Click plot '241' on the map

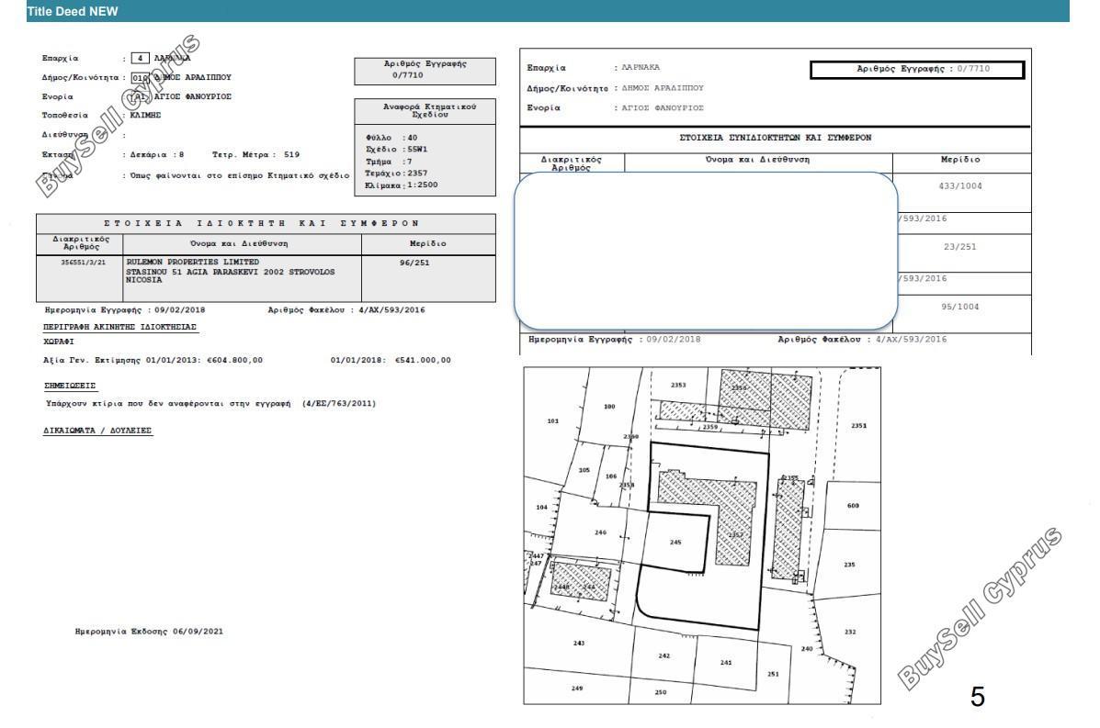click(725, 662)
